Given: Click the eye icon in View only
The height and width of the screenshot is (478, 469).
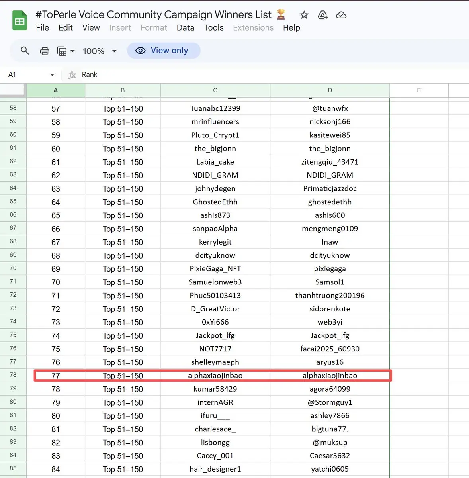Looking at the screenshot, I should click(141, 51).
